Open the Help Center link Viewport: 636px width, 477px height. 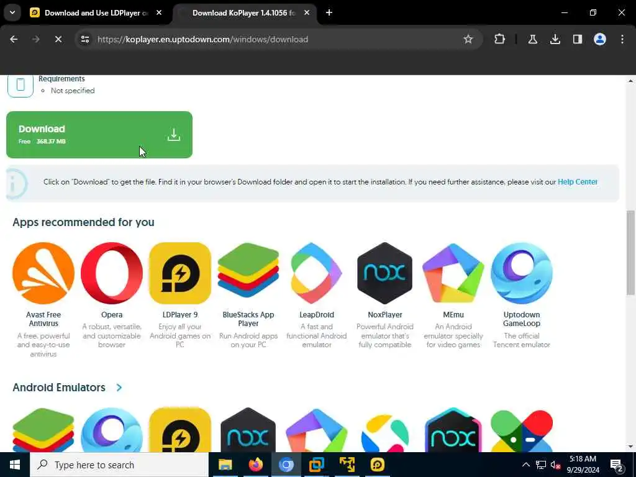577,182
